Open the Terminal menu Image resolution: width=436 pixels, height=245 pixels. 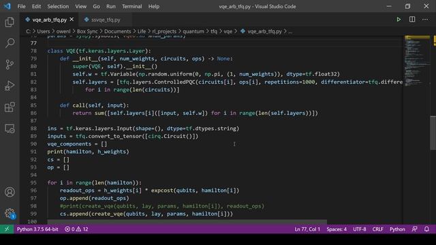click(131, 6)
